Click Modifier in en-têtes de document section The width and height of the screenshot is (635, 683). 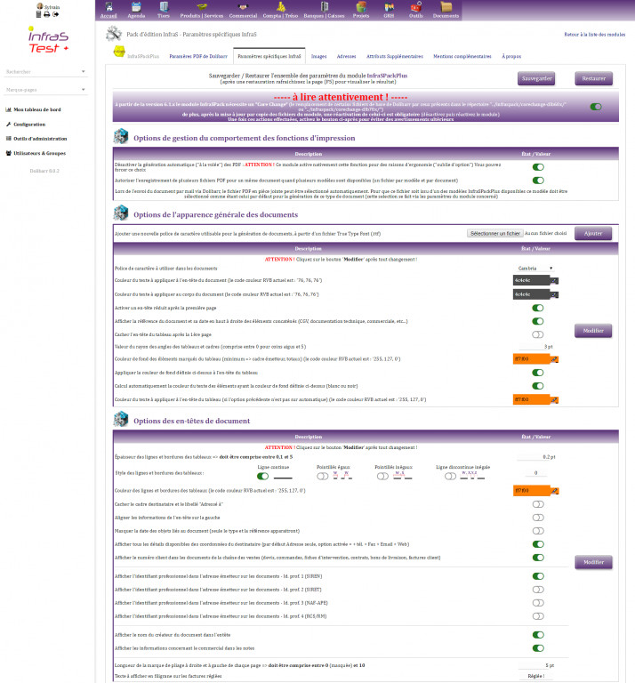click(593, 562)
